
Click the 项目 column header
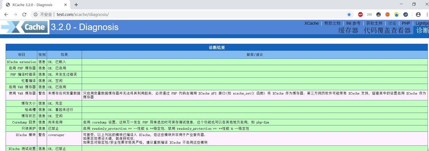(x=21, y=55)
